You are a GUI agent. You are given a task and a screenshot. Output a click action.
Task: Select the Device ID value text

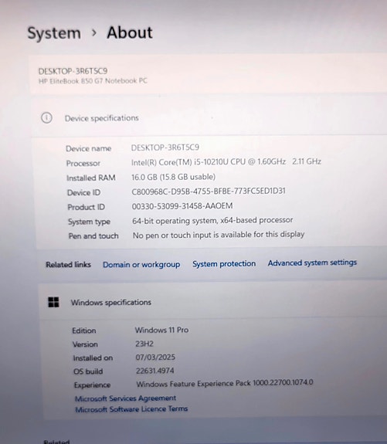[x=209, y=191]
